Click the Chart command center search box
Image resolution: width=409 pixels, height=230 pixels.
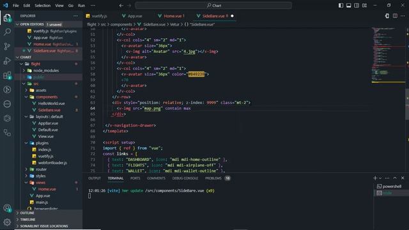click(213, 6)
